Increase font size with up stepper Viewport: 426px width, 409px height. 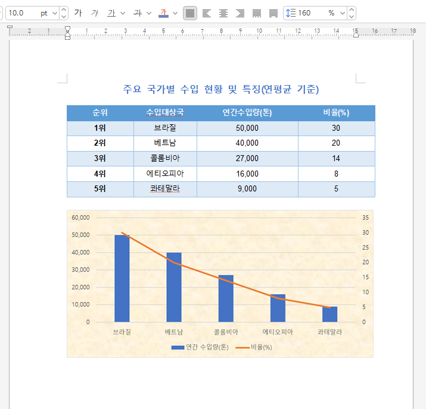[x=64, y=10]
